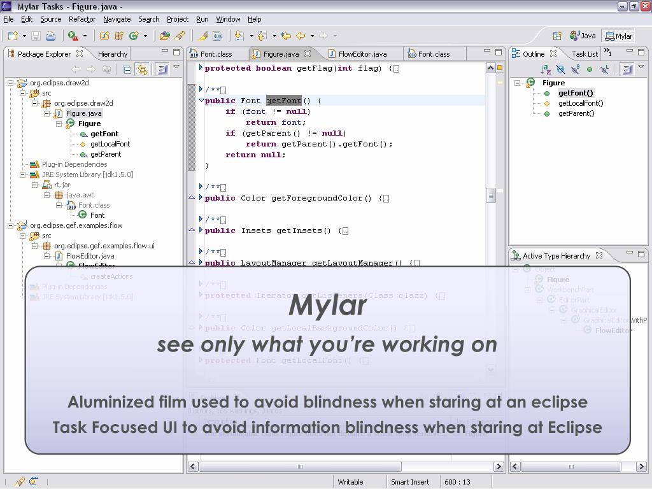The image size is (652, 489).
Task: Toggle Hide Static Members in Outline
Action: coord(575,69)
